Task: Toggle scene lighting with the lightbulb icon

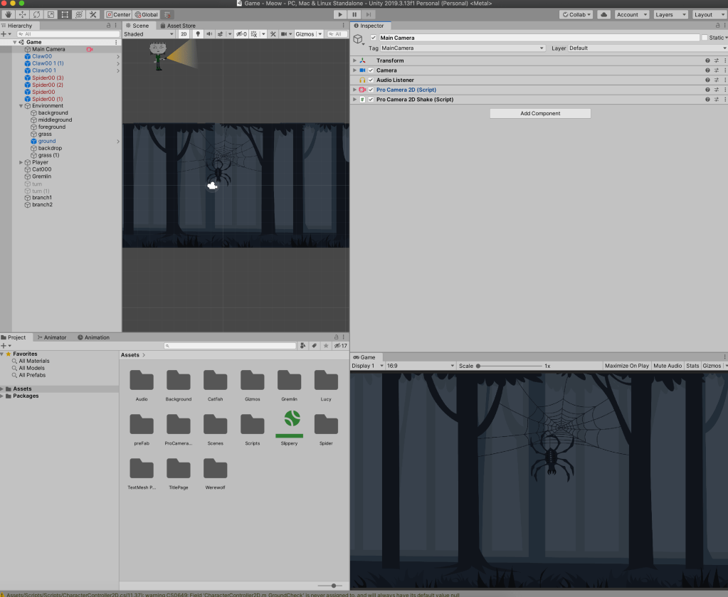Action: (198, 34)
